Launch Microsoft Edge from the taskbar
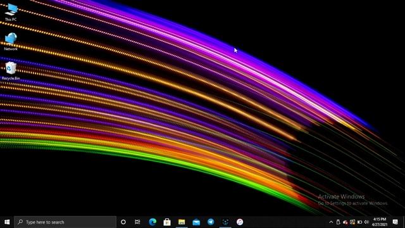 (153, 222)
